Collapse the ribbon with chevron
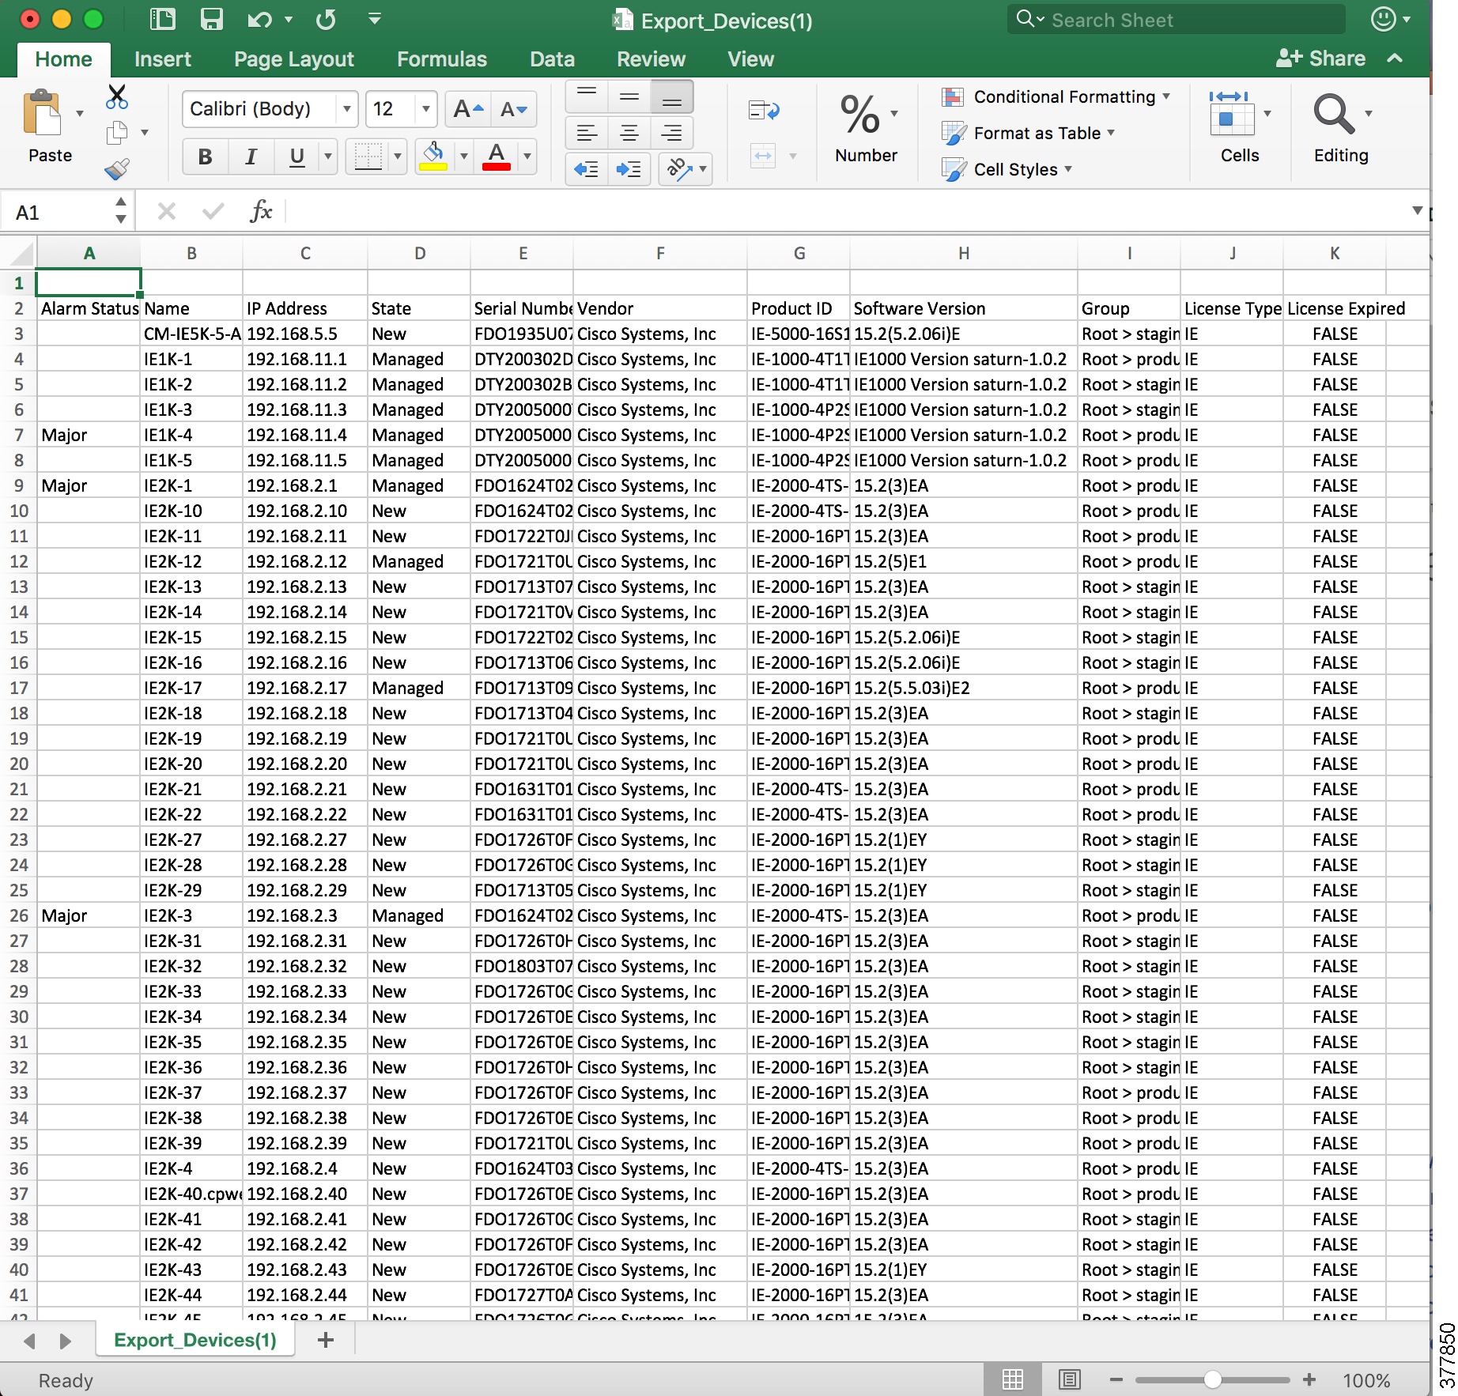The image size is (1458, 1396). point(1396,58)
